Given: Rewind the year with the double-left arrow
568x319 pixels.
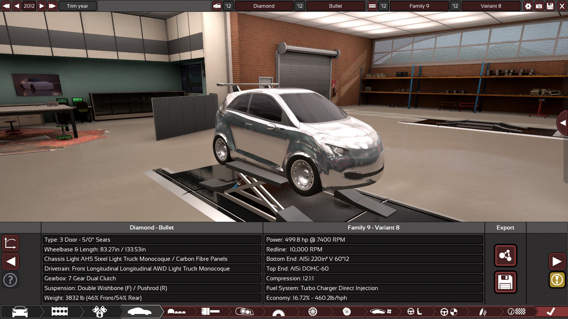Looking at the screenshot, I should 6,6.
